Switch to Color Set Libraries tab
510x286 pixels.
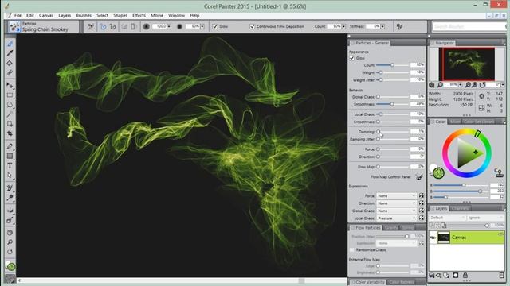click(479, 122)
